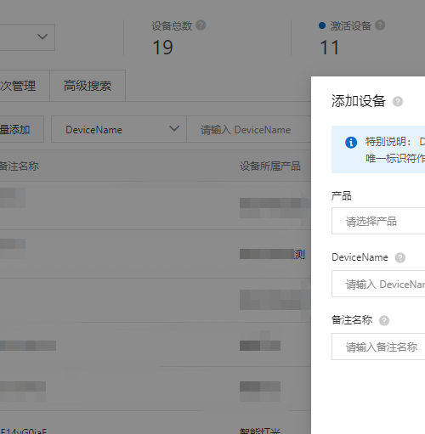Click help icon next to 设备总数
This screenshot has width=425, height=434.
[x=201, y=25]
